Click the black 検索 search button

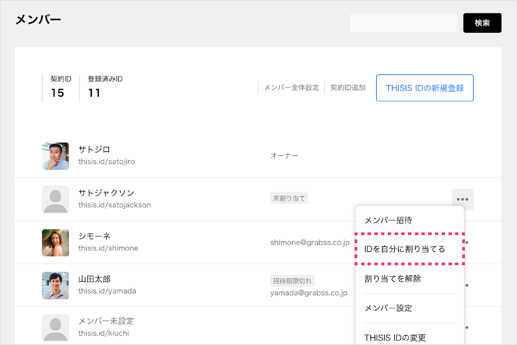[482, 23]
